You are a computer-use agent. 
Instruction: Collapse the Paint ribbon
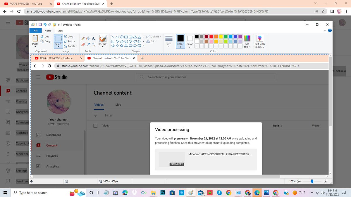325,30
